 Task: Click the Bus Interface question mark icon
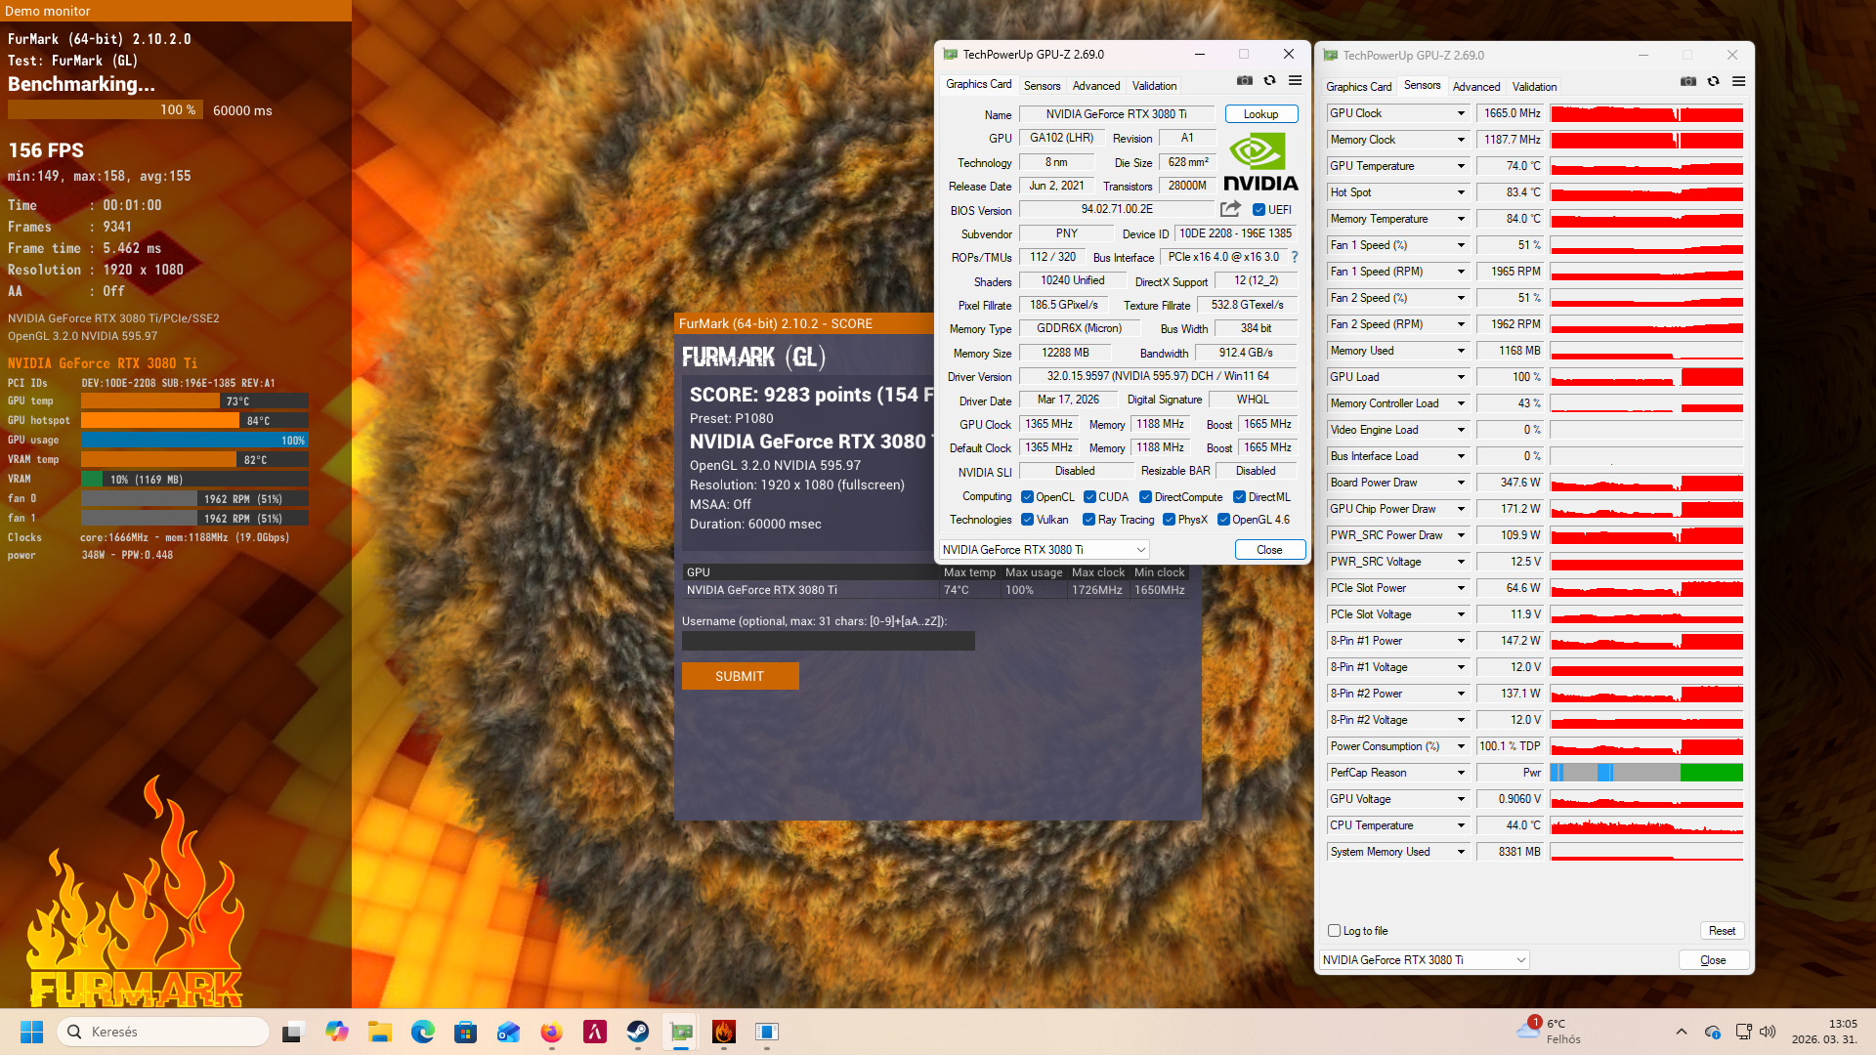pos(1295,257)
